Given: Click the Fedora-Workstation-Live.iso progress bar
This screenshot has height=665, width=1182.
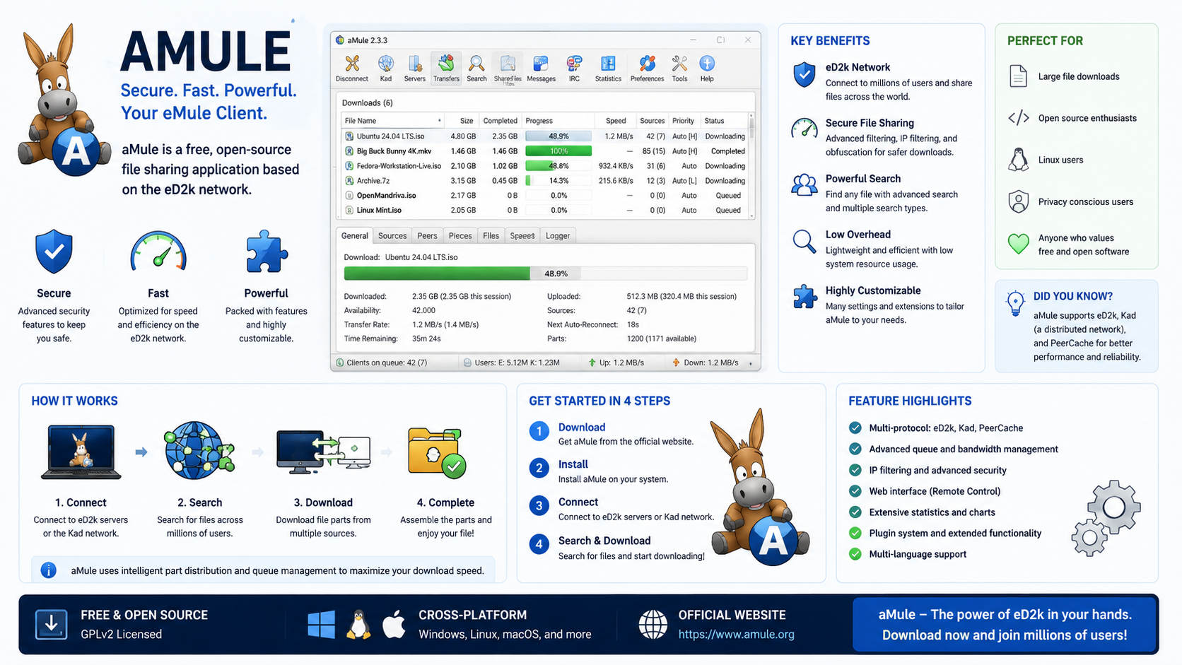Looking at the screenshot, I should point(558,166).
